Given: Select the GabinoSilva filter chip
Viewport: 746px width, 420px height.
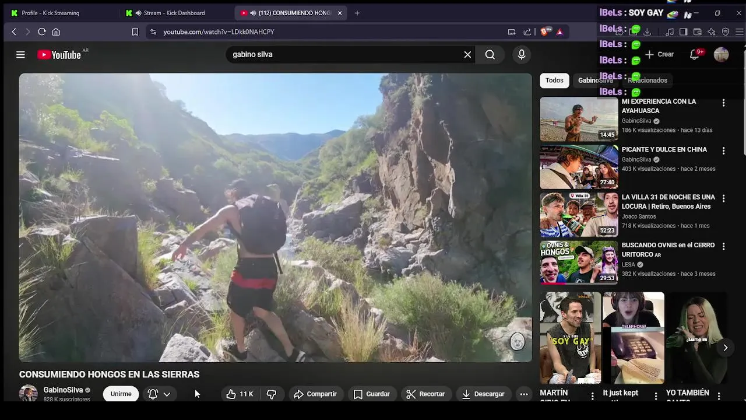Looking at the screenshot, I should [x=596, y=80].
